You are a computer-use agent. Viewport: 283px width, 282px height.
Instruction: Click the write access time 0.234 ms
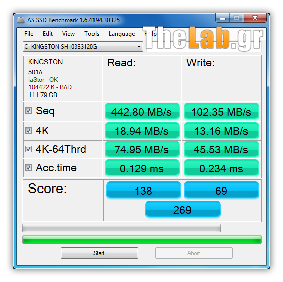[x=222, y=168]
